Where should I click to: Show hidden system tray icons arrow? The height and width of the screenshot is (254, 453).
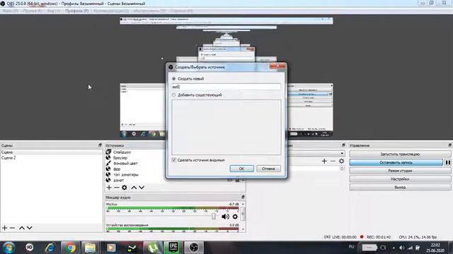coord(394,248)
